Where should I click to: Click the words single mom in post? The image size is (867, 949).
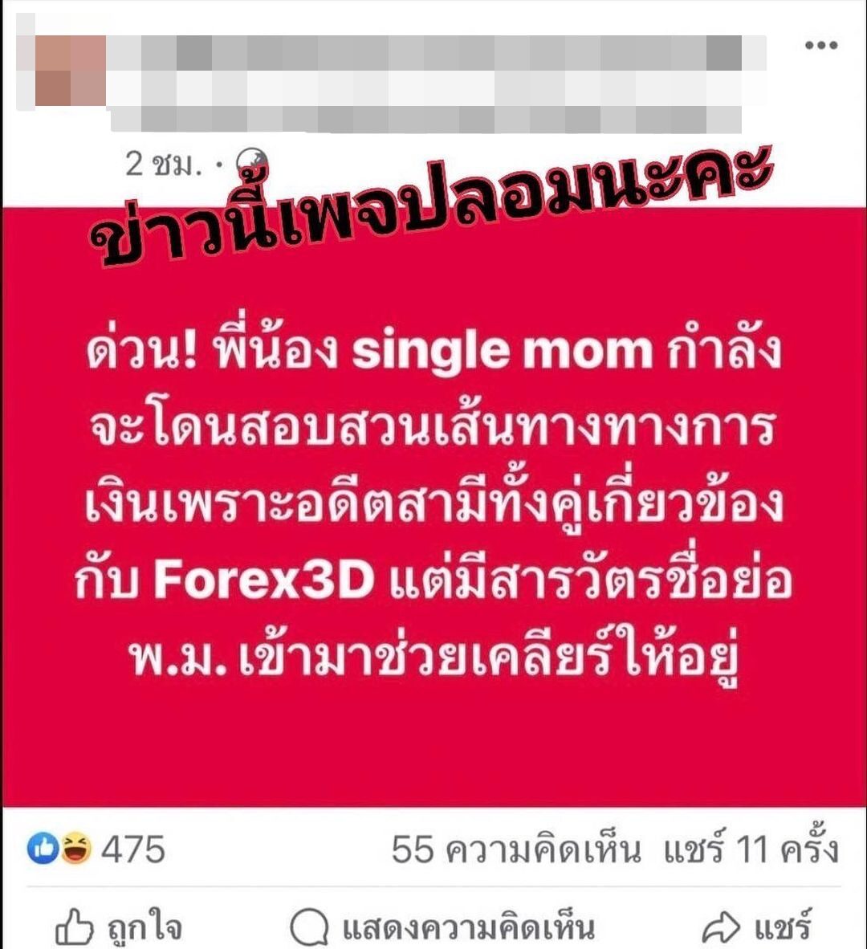coord(503,351)
